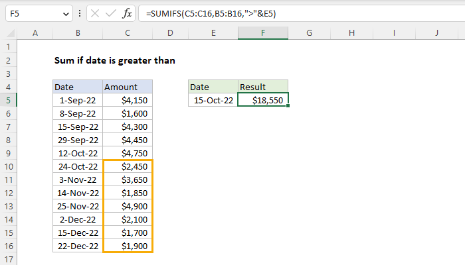Select column C header
The image size is (465, 265).
tap(128, 33)
